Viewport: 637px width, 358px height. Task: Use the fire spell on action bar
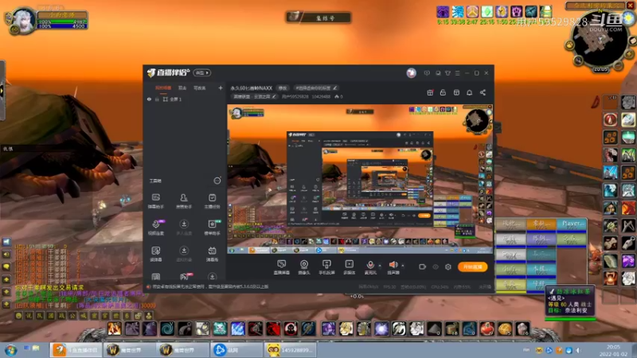coord(114,329)
